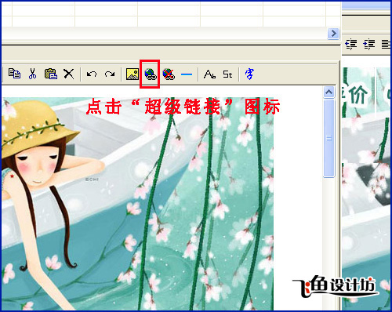Click the text alignment icon at right edge
The width and height of the screenshot is (392, 312).
tap(386, 44)
